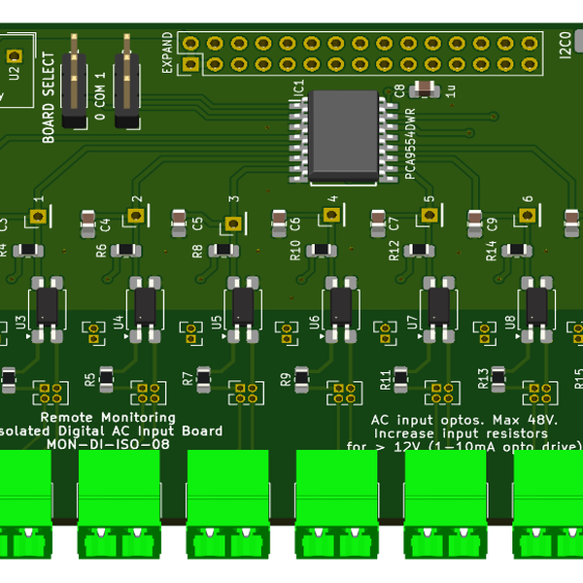Viewport: 583px width, 583px height.
Task: Click the 'I2C0' silkscreen label
Action: tap(566, 45)
